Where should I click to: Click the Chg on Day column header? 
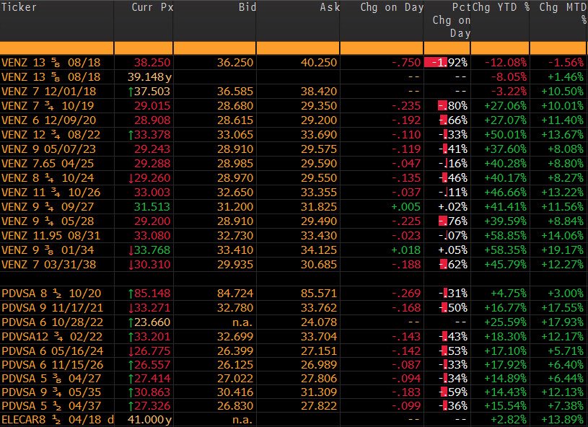click(x=392, y=7)
